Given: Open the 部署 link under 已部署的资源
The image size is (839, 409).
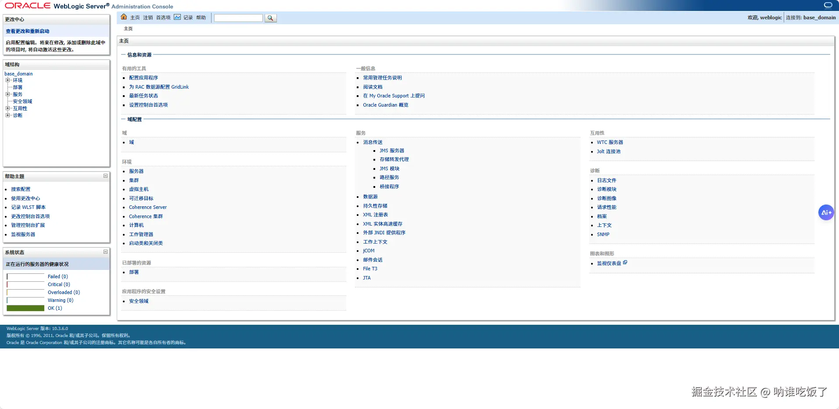Looking at the screenshot, I should [134, 272].
